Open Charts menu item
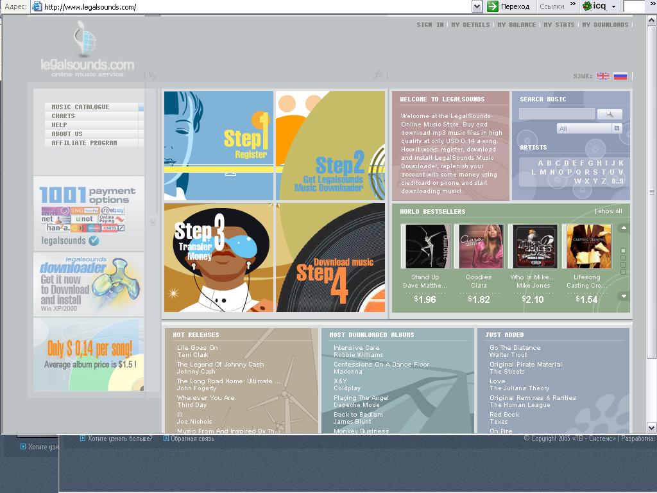The width and height of the screenshot is (657, 493). [x=63, y=116]
